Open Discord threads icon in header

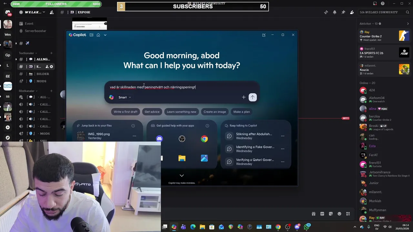(x=326, y=12)
